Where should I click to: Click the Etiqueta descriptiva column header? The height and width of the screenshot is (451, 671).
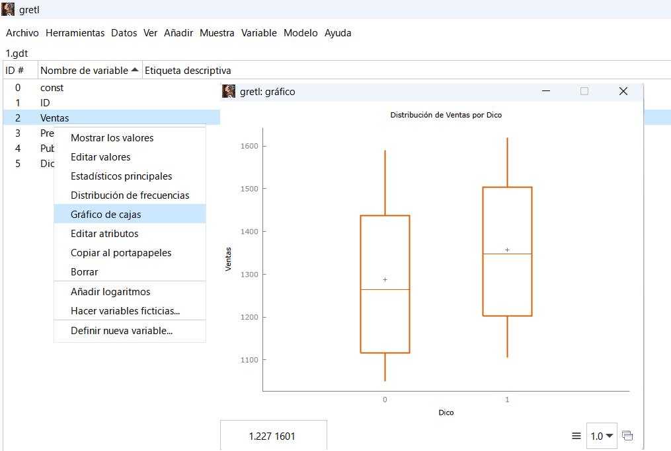tap(188, 70)
